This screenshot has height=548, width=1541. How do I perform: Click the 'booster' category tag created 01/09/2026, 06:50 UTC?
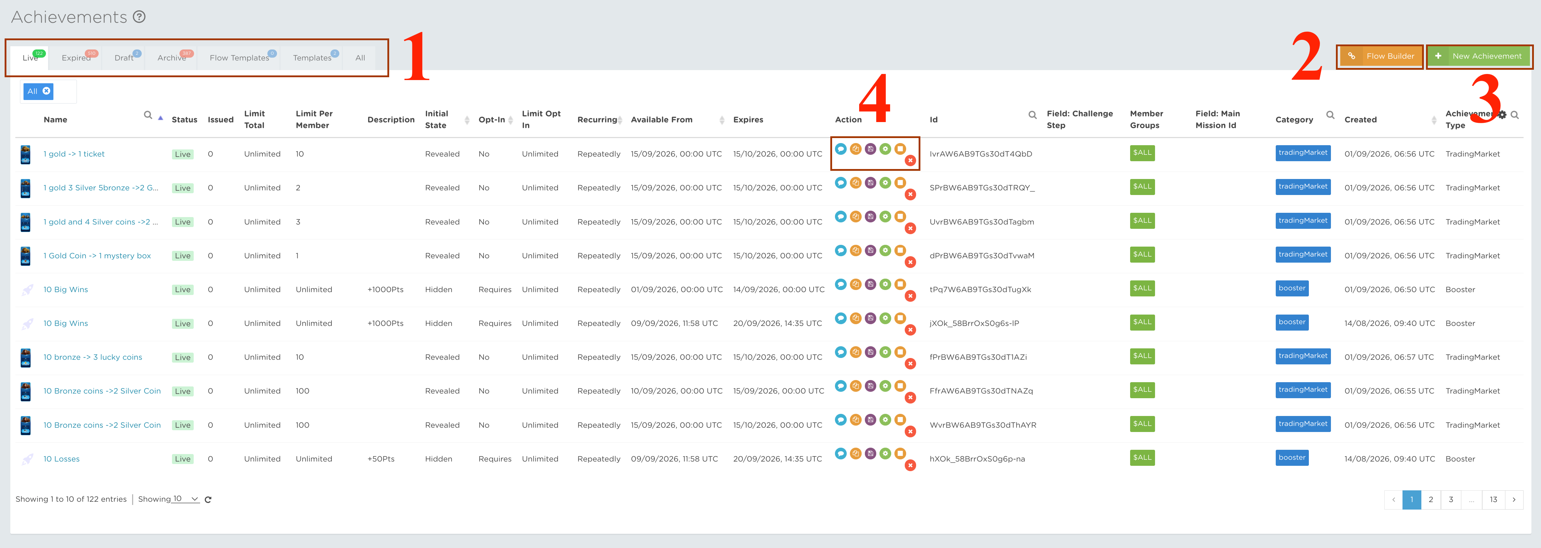1292,288
